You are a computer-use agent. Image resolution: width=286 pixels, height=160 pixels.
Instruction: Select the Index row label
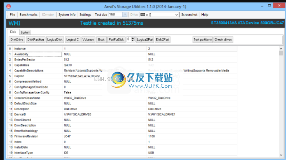tap(18, 142)
